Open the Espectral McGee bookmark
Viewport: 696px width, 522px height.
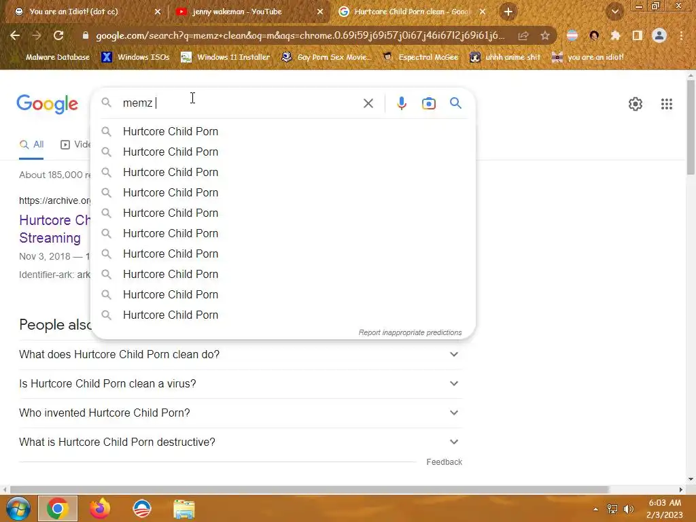pos(421,57)
